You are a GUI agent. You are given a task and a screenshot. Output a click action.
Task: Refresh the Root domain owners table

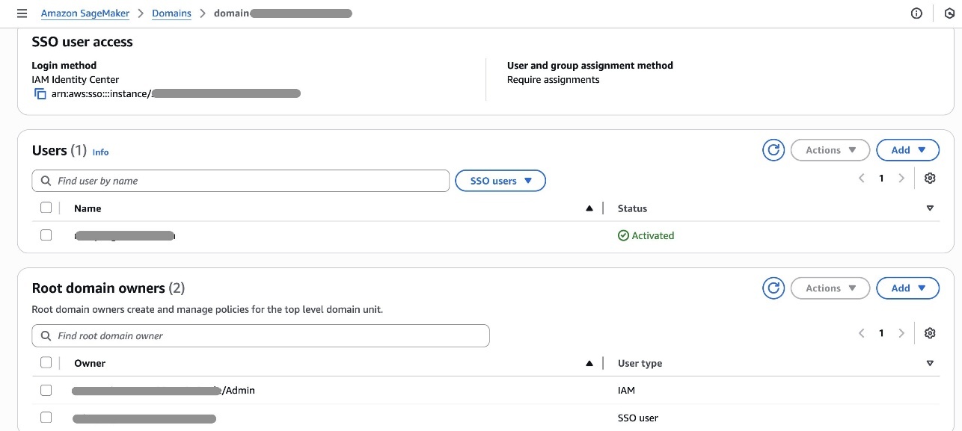[x=773, y=288]
